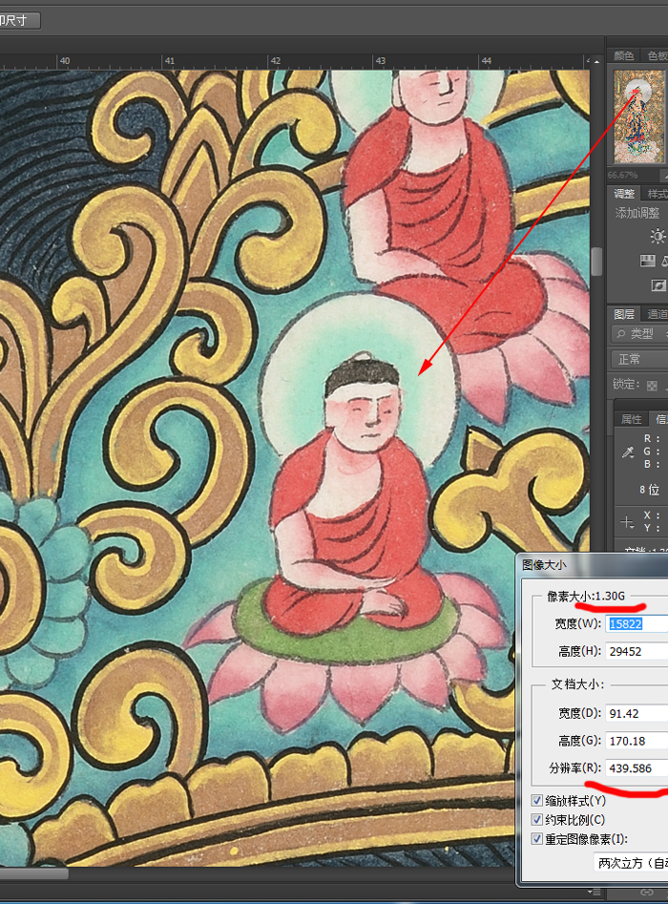Click the 文档大小 group label
Viewport: 668px width, 904px height.
577,684
